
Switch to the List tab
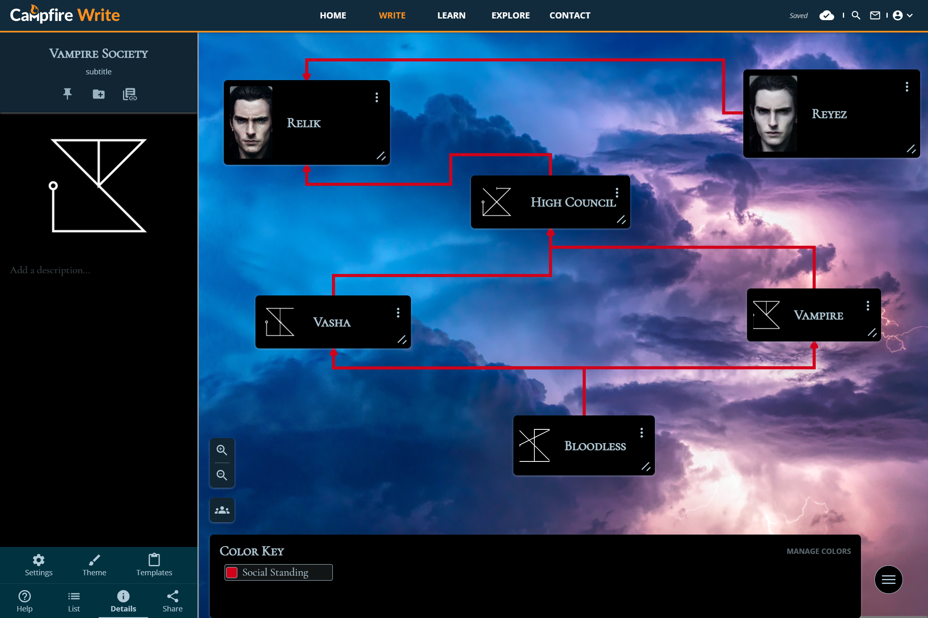74,601
